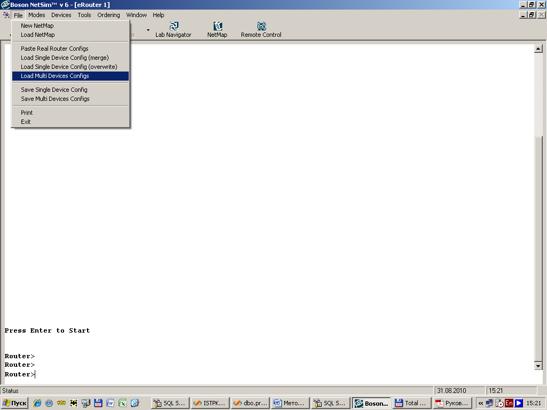Close the File menu via its header
This screenshot has width=547, height=410.
tap(18, 15)
